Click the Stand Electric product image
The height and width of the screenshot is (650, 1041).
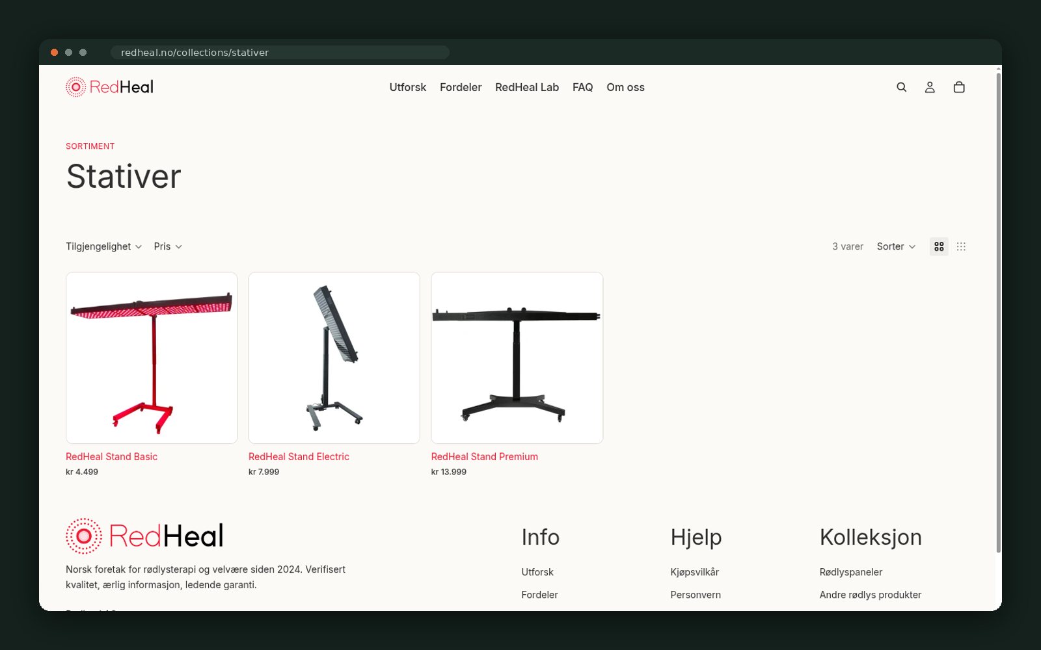tap(334, 358)
